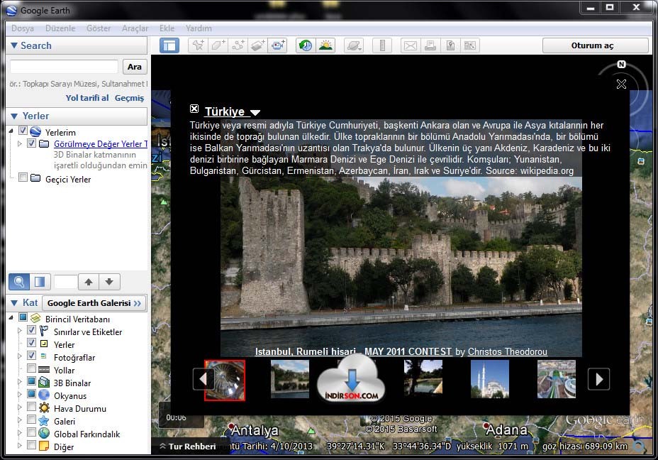Image resolution: width=658 pixels, height=460 pixels.
Task: Select the red-bordered dome interior thumbnail
Action: pyautogui.click(x=225, y=380)
